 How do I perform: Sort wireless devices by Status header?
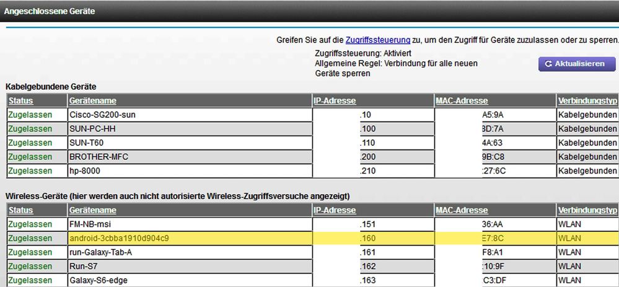[20, 210]
